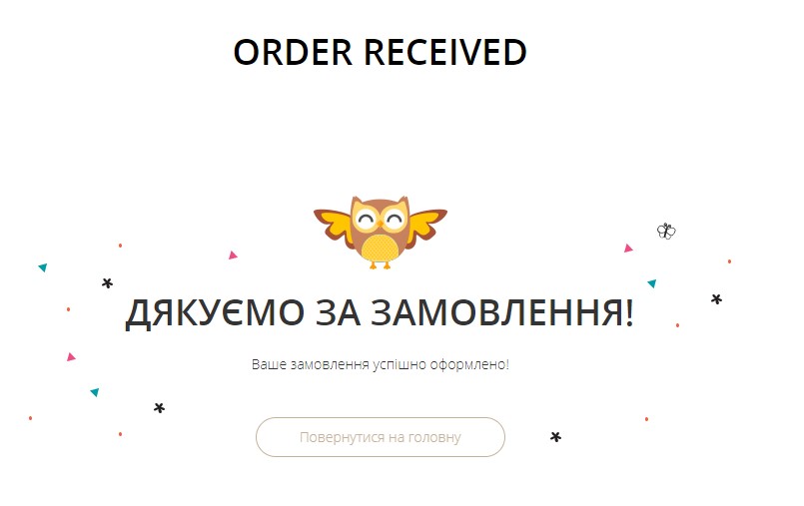
Task: Click the asterisk left of the return button
Action: pos(160,408)
